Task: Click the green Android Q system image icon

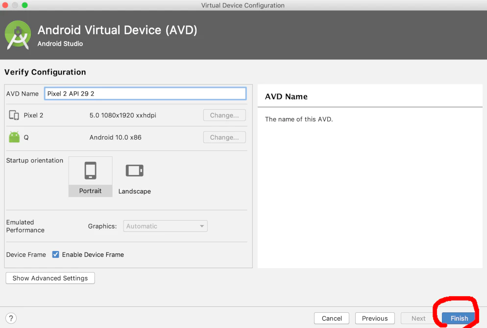Action: [14, 137]
